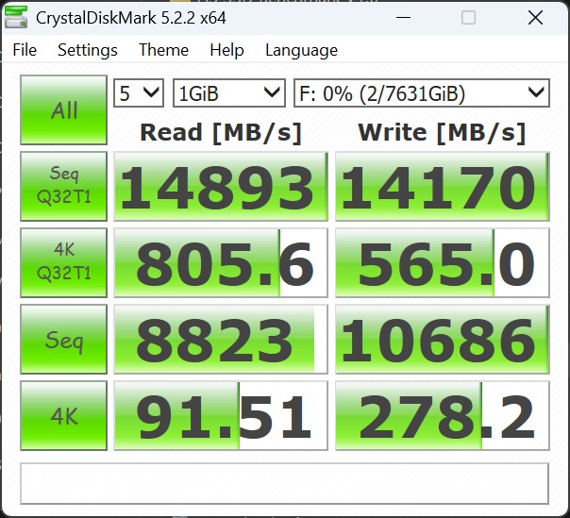Open the File menu
Viewport: 570px width, 518px height.
click(x=25, y=50)
